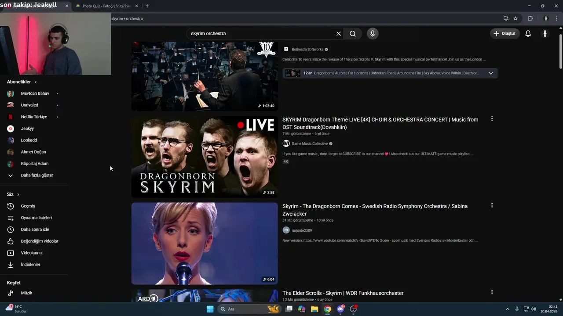Open Task View on taskbar
Viewport: 563px width, 316px height.
click(x=289, y=309)
